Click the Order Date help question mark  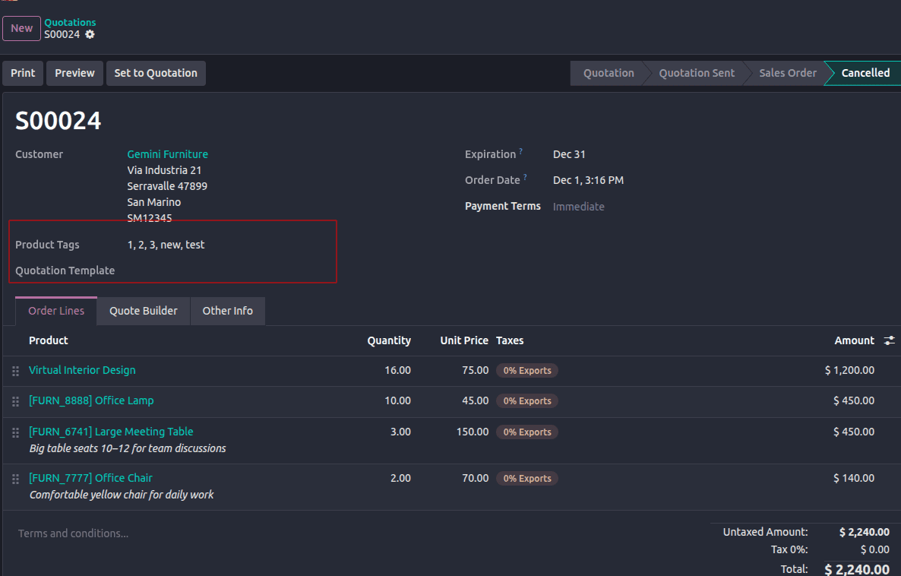coord(525,178)
